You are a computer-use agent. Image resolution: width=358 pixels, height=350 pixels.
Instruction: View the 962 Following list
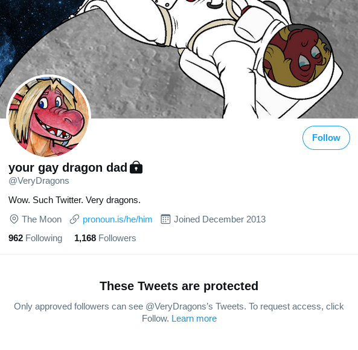[36, 238]
